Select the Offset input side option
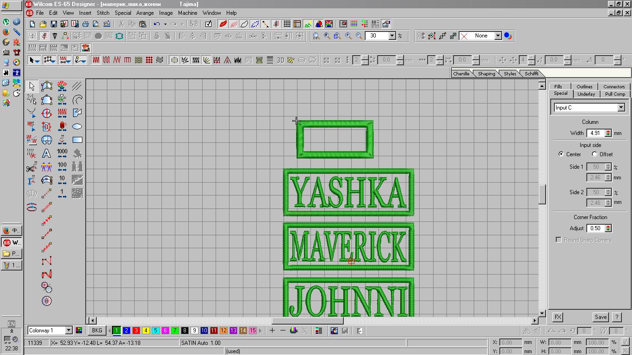This screenshot has height=355, width=632. tap(595, 154)
